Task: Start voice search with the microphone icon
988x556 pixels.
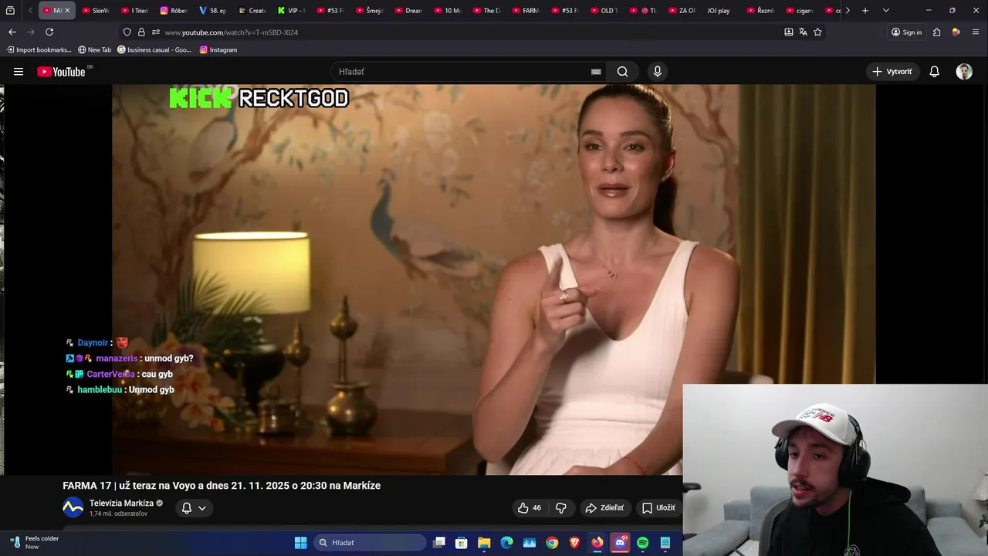Action: pos(658,72)
